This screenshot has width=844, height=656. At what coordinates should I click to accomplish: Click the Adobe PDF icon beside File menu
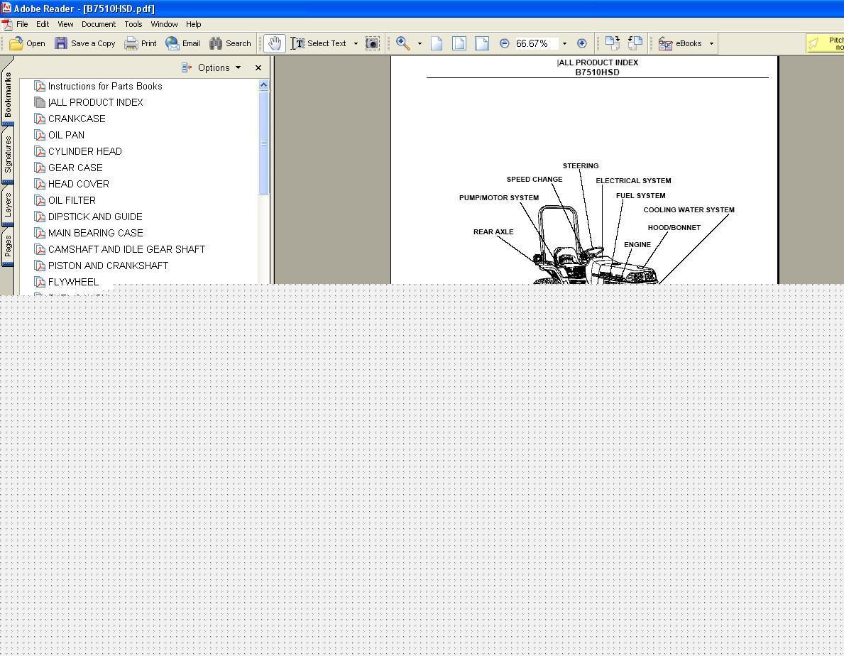coord(7,24)
